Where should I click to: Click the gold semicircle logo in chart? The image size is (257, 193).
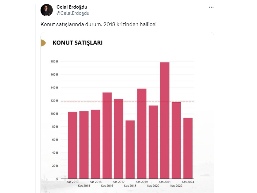coord(43,43)
